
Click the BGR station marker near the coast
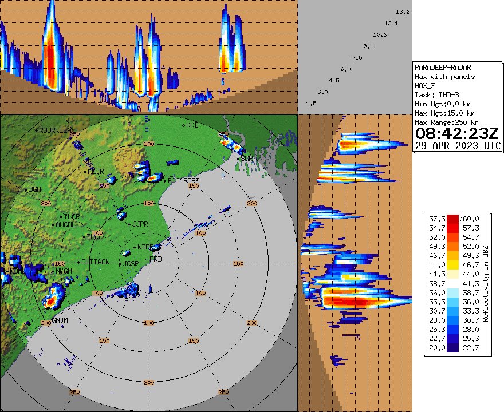point(238,158)
